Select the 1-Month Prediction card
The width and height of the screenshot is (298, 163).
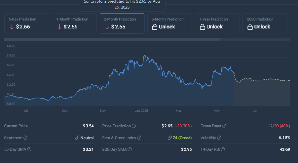74,23
